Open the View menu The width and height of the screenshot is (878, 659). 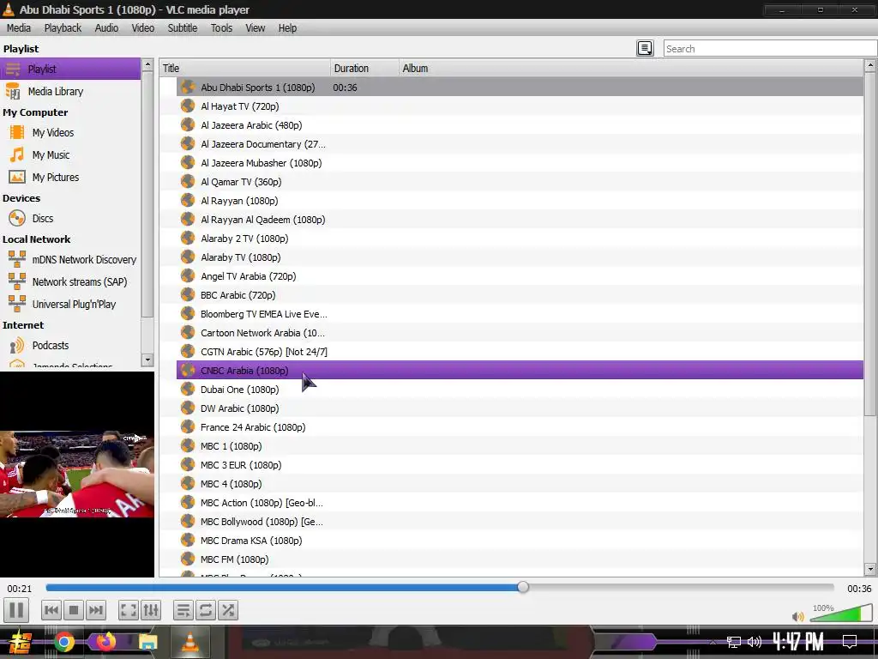256,28
